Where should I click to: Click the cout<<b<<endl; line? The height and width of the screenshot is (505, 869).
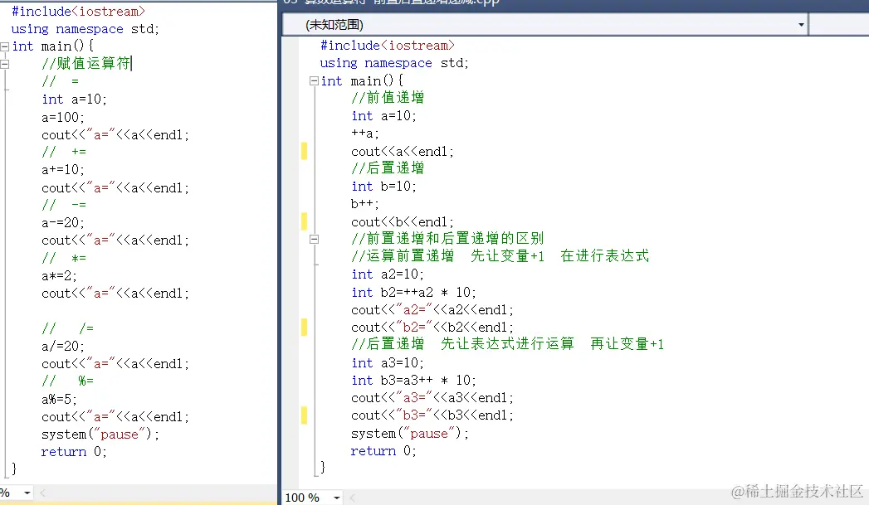[403, 222]
